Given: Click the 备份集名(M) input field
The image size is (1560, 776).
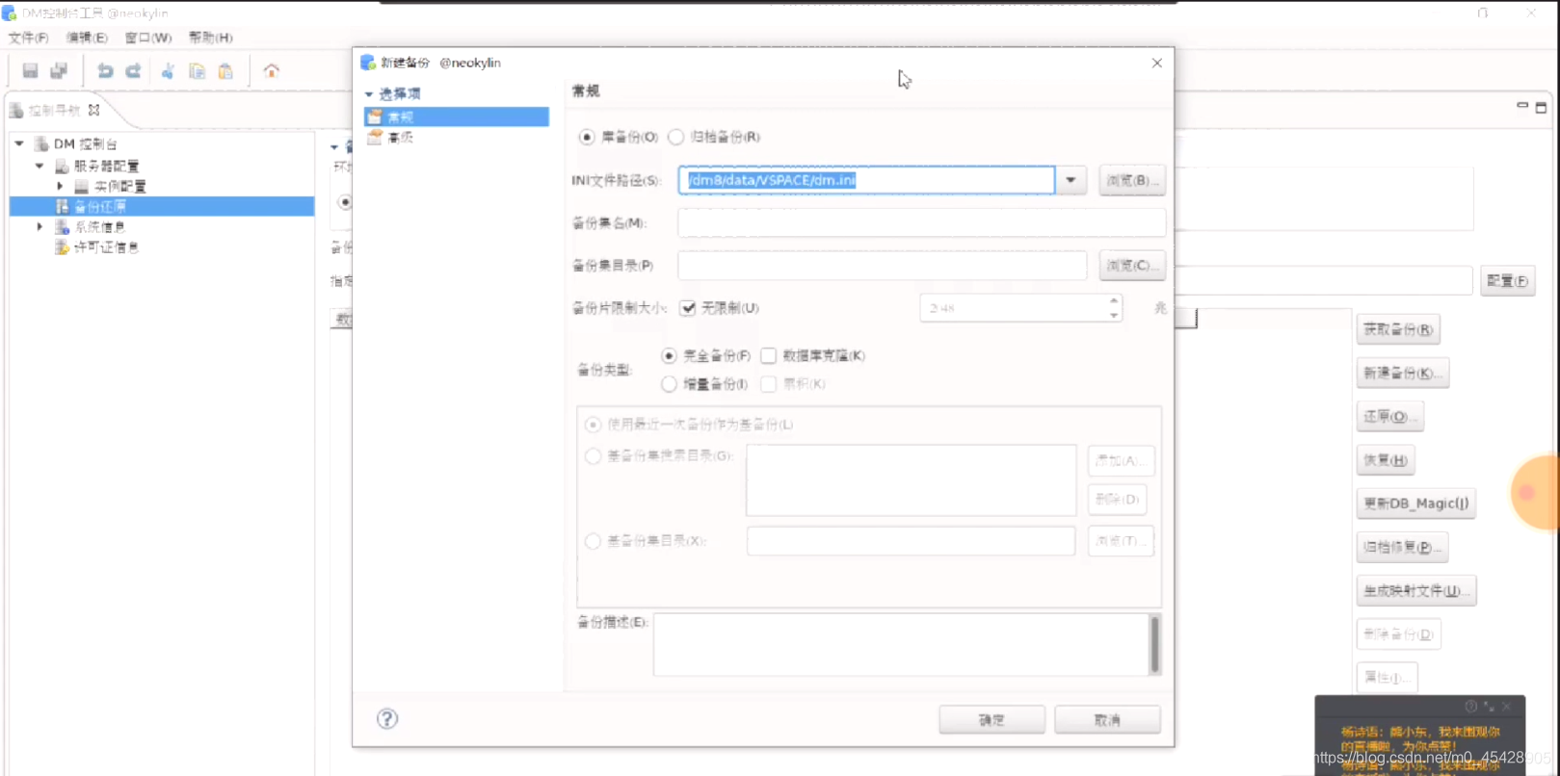Looking at the screenshot, I should tap(921, 222).
